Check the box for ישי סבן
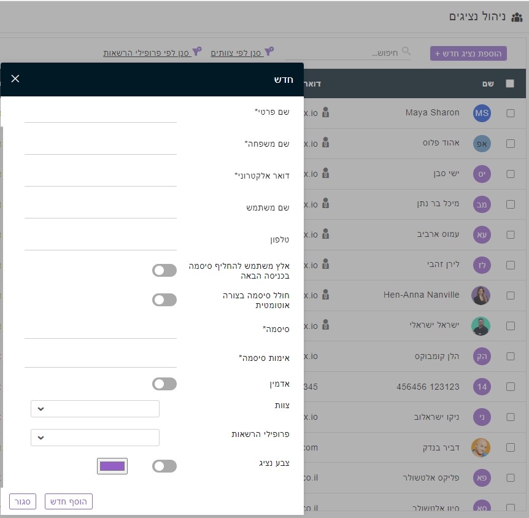 coord(511,174)
